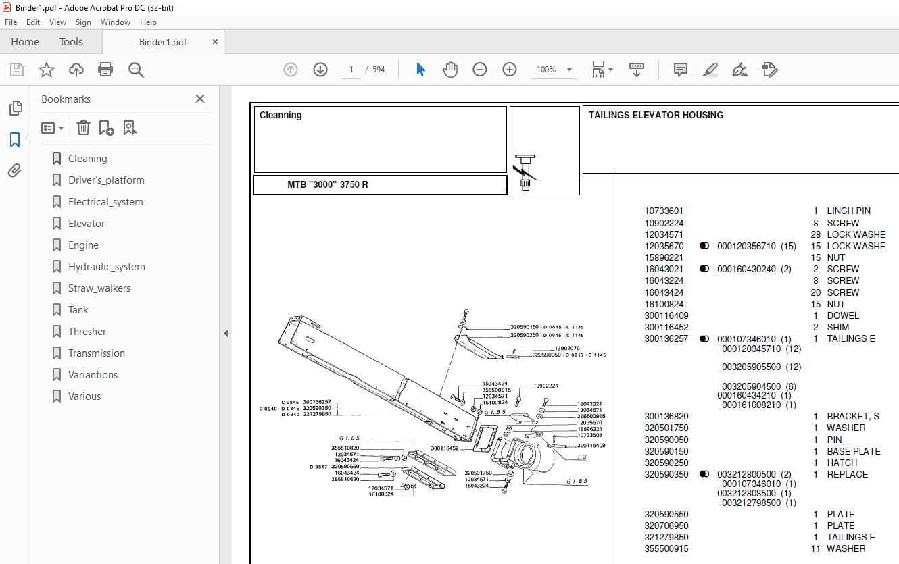Image resolution: width=899 pixels, height=564 pixels.
Task: Activate the selection arrow tool
Action: (420, 70)
